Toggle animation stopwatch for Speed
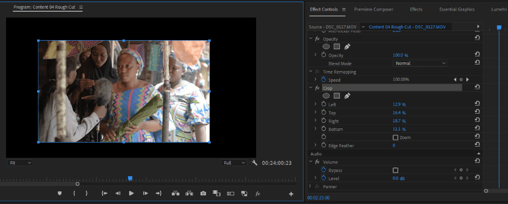508x204 pixels. (323, 79)
